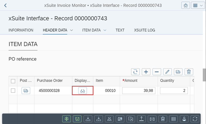Add a new row with the plus button

pyautogui.click(x=146, y=72)
